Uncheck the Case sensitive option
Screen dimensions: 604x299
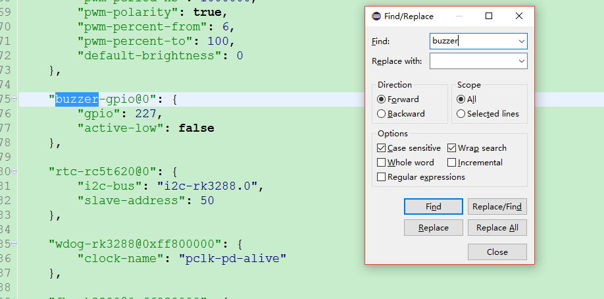click(x=382, y=148)
